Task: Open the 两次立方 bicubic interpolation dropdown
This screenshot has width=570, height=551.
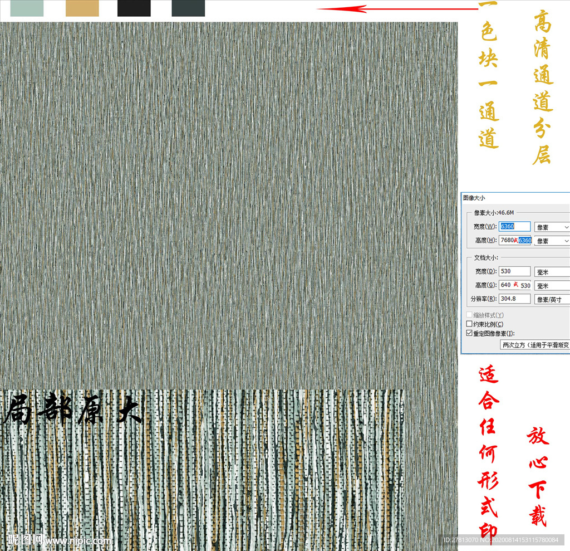Action: [534, 344]
